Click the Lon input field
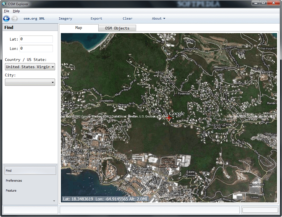 (36, 48)
